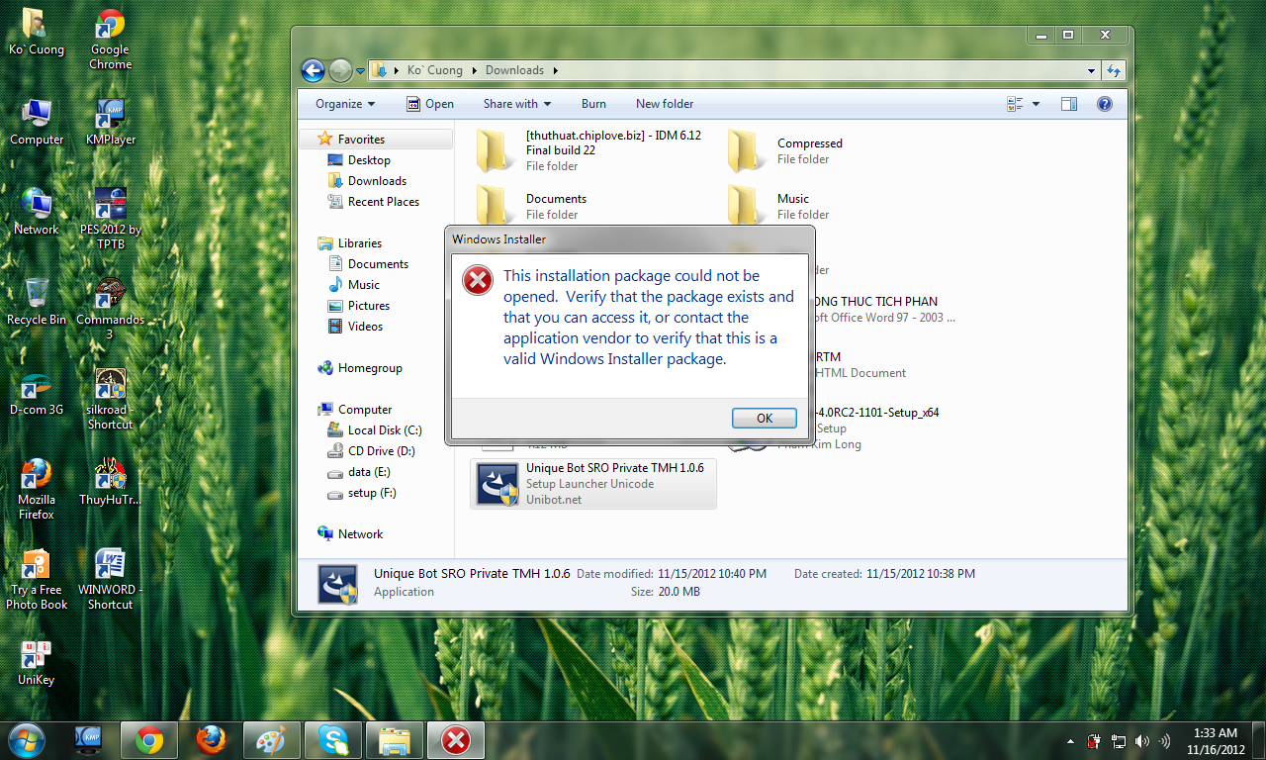Open Mozilla Firefox desktop icon

pos(37,489)
